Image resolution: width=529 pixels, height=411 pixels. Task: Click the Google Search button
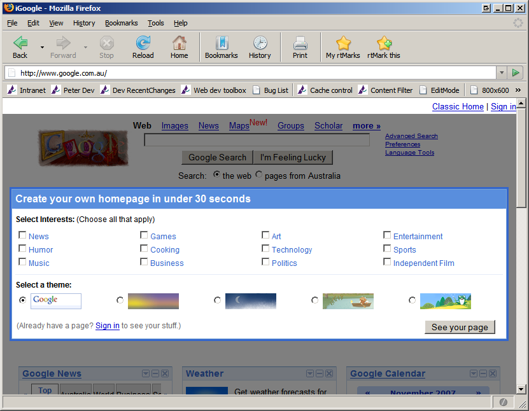[x=217, y=157]
